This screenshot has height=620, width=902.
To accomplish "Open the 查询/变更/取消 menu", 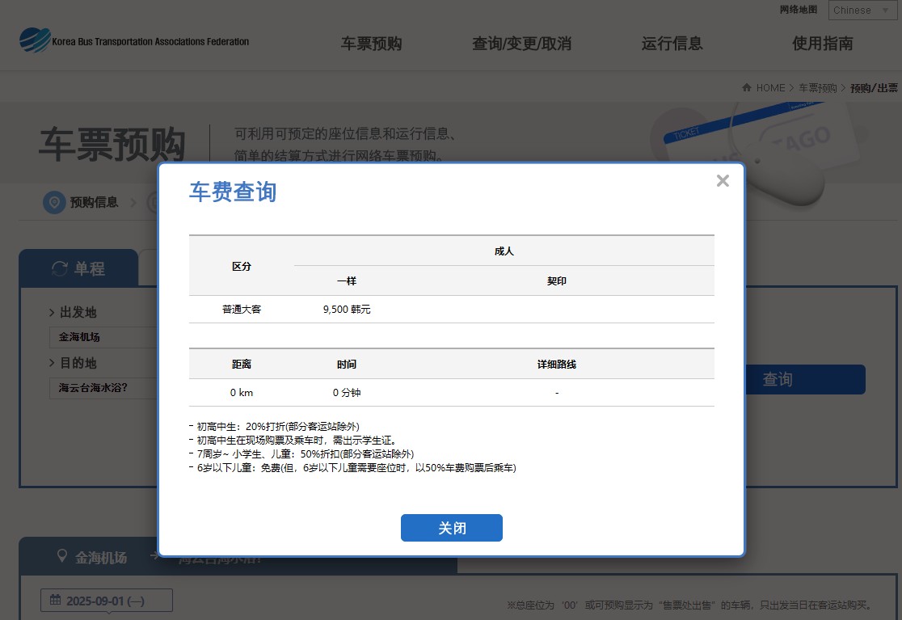I will (521, 44).
